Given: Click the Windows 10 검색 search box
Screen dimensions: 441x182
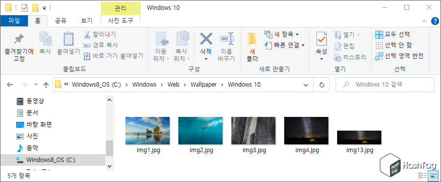Looking at the screenshot, I should click(385, 85).
